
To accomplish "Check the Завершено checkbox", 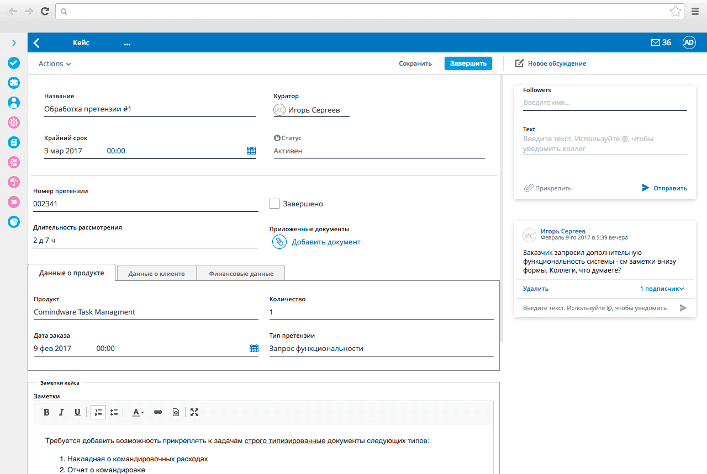I will 275,203.
